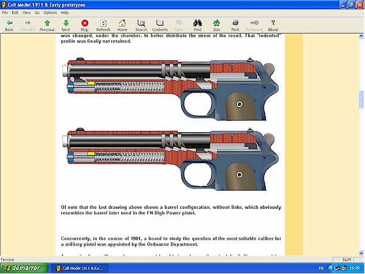
Task: Click the window's title bar app icon
Action: pyautogui.click(x=4, y=5)
